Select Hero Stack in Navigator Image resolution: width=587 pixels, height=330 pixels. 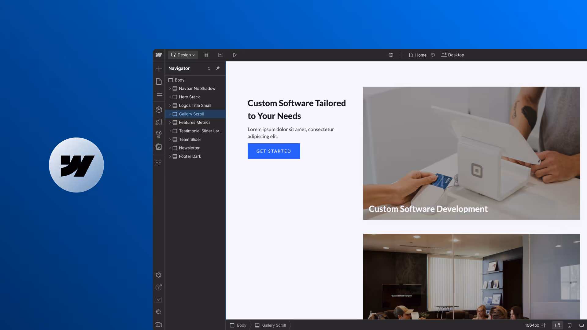click(189, 97)
